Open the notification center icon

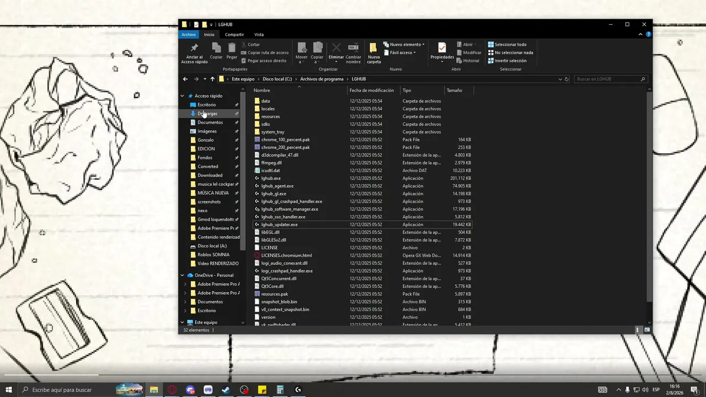pos(694,390)
